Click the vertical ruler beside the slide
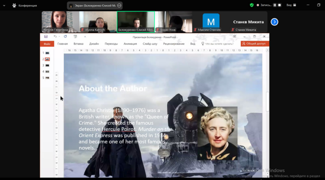 click(56, 124)
